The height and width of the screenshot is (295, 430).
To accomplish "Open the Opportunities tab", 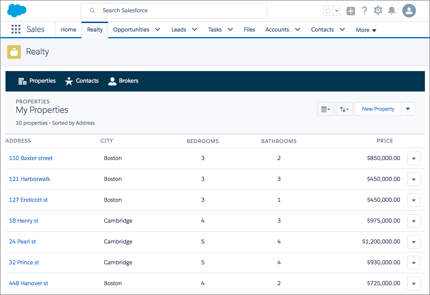I will coord(131,30).
